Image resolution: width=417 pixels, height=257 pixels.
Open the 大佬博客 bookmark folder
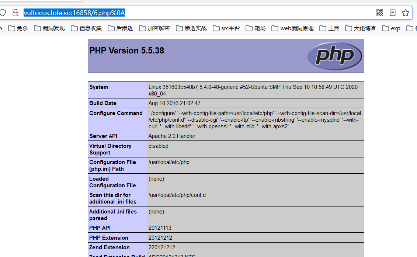pyautogui.click(x=361, y=28)
